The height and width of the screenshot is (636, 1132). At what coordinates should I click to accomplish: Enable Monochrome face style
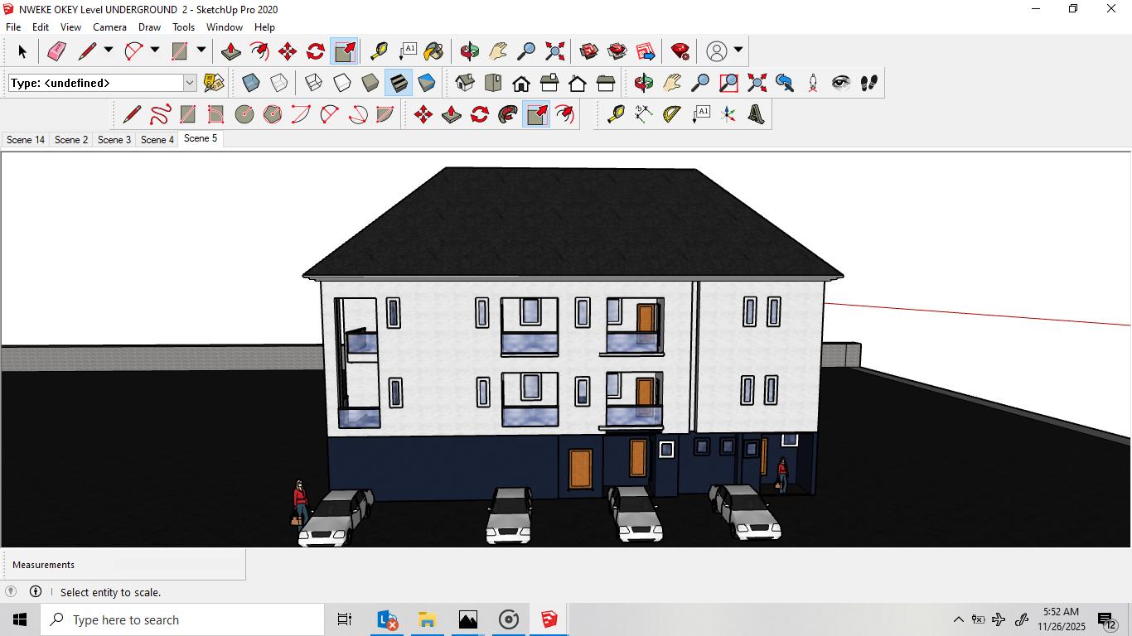click(x=427, y=83)
